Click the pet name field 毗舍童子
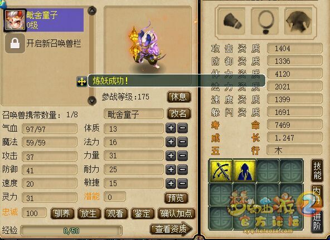The height and width of the screenshot is (240, 330). point(134,114)
